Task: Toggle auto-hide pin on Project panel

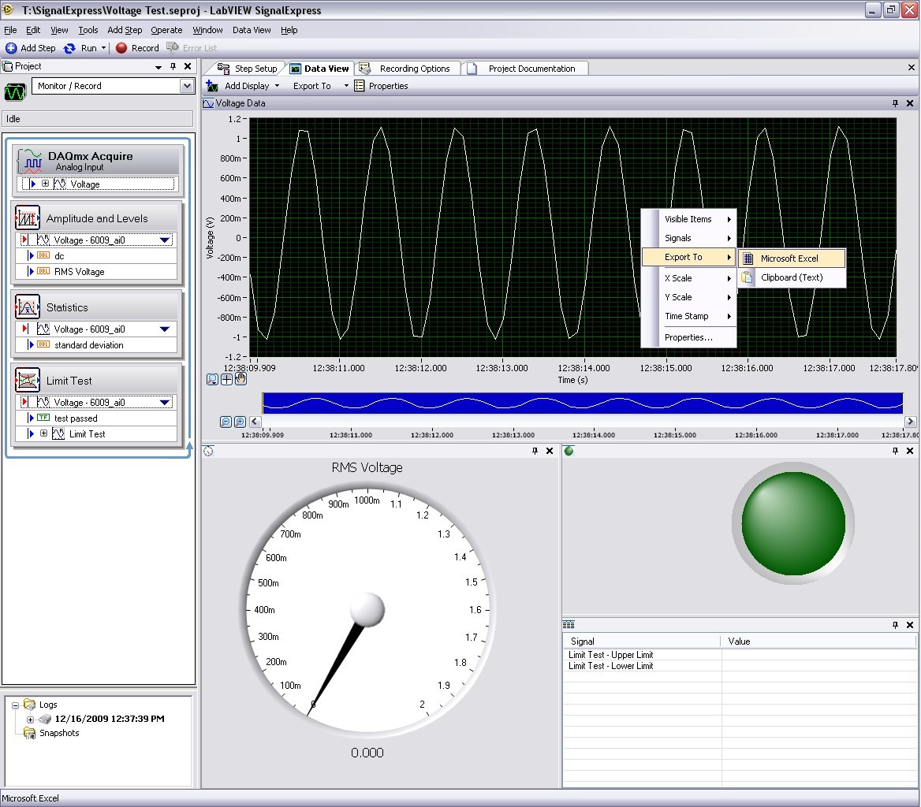Action: (173, 67)
